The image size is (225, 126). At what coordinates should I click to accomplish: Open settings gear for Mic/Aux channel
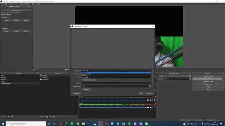pyautogui.click(x=155, y=107)
